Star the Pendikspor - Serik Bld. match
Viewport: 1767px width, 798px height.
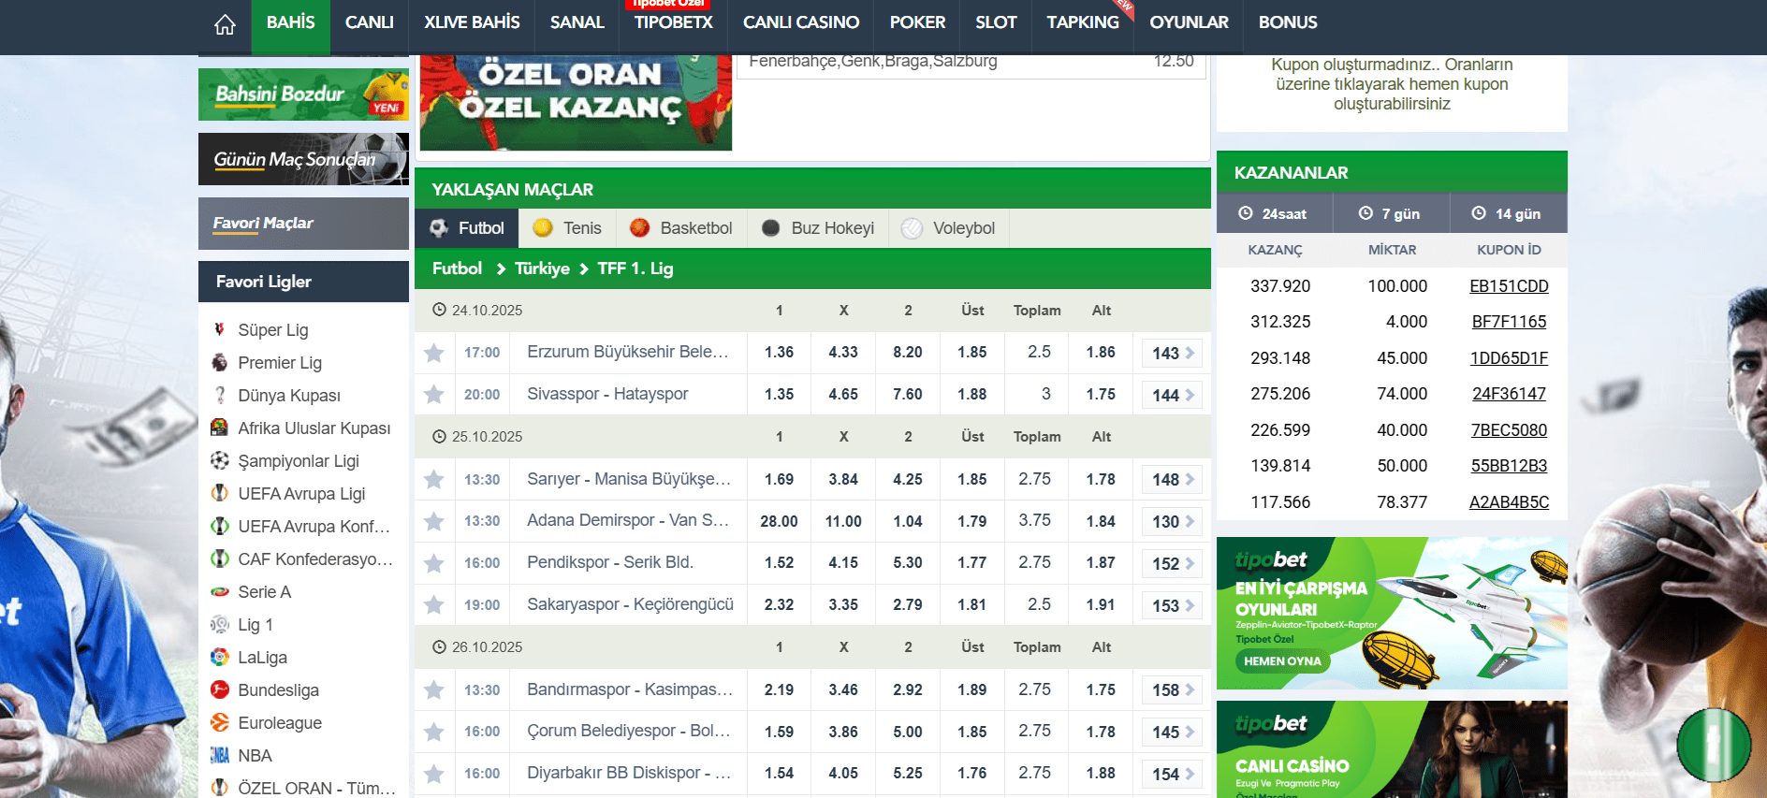pos(434,563)
